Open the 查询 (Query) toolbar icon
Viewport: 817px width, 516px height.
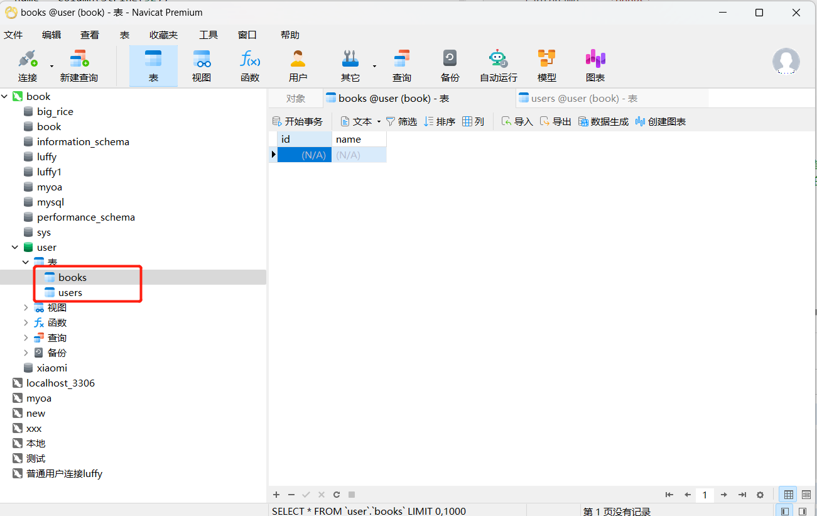tap(402, 66)
